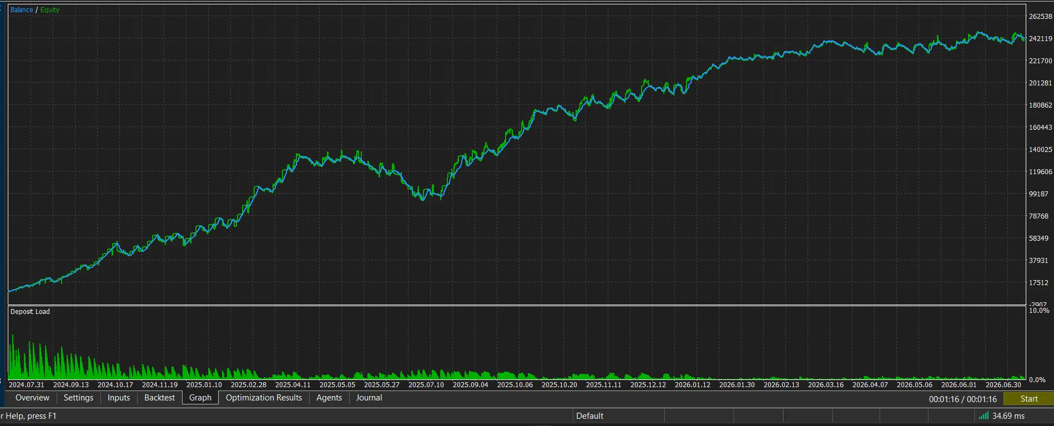Viewport: 1054px width, 426px height.
Task: Click the 2025.01.10 date label
Action: [x=204, y=384]
